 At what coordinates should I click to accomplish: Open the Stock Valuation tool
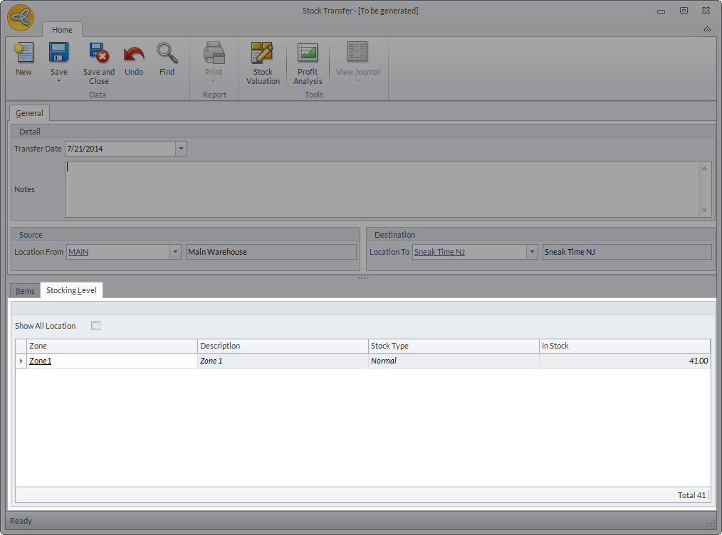click(263, 54)
